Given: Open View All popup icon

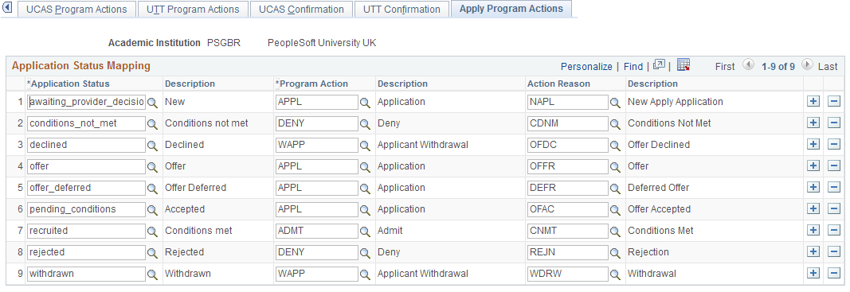Looking at the screenshot, I should 659,65.
